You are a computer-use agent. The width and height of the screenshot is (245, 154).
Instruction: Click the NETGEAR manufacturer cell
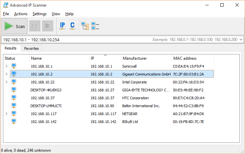tap(130, 114)
